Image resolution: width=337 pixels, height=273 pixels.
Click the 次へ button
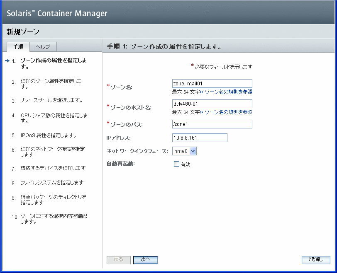pyautogui.click(x=146, y=260)
